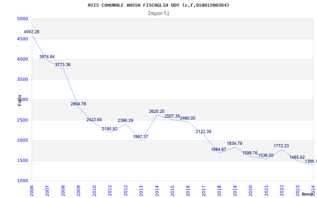Select year 2012 on the x-axis
This screenshot has width=317, height=198.
[x=126, y=190]
